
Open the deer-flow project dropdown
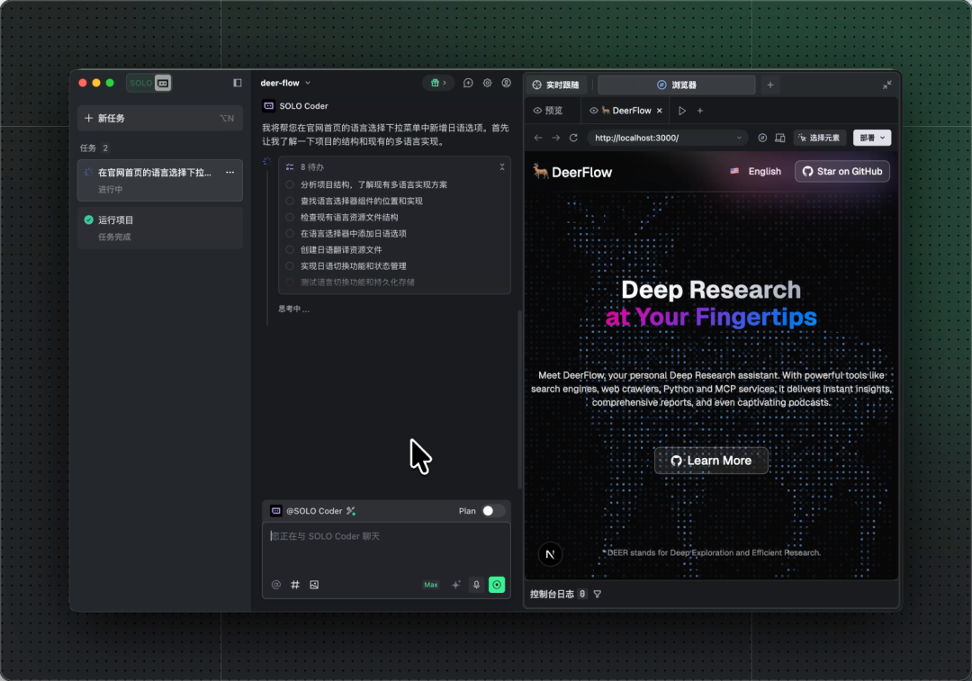coord(285,83)
